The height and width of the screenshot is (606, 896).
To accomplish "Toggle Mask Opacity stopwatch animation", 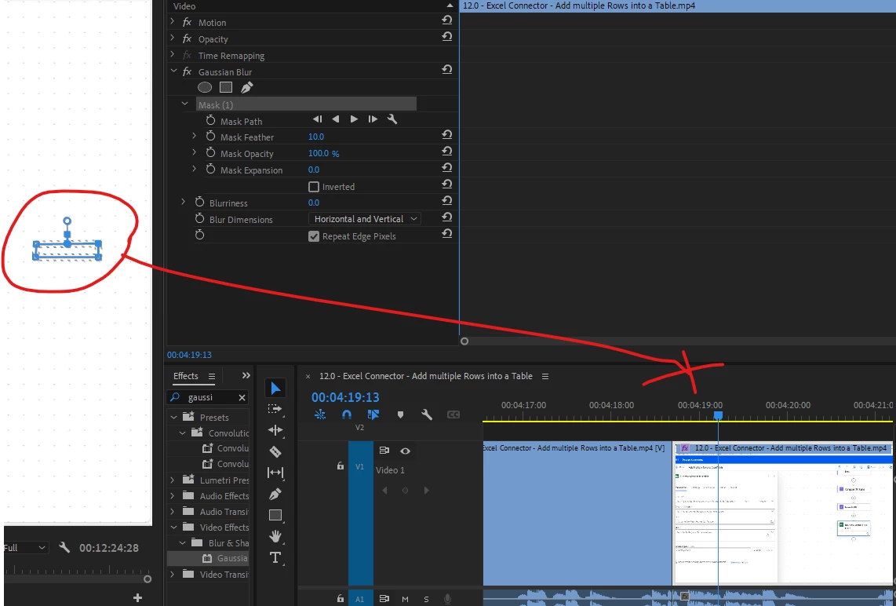I will pyautogui.click(x=210, y=153).
